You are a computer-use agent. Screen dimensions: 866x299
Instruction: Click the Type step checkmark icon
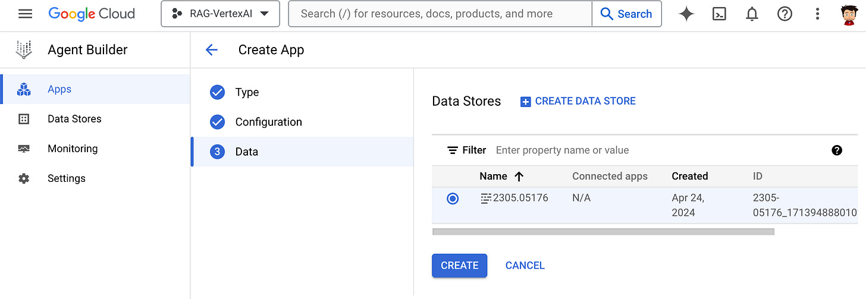[x=218, y=92]
